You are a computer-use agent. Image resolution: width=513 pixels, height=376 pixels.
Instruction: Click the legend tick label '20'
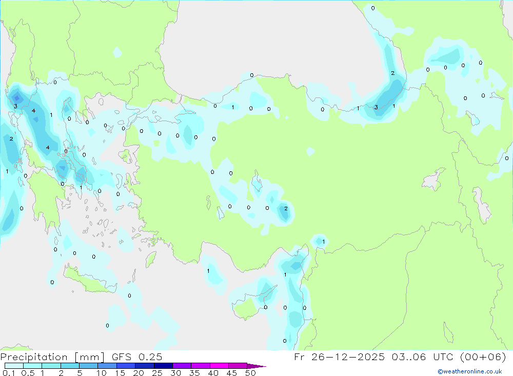pyautogui.click(x=139, y=373)
